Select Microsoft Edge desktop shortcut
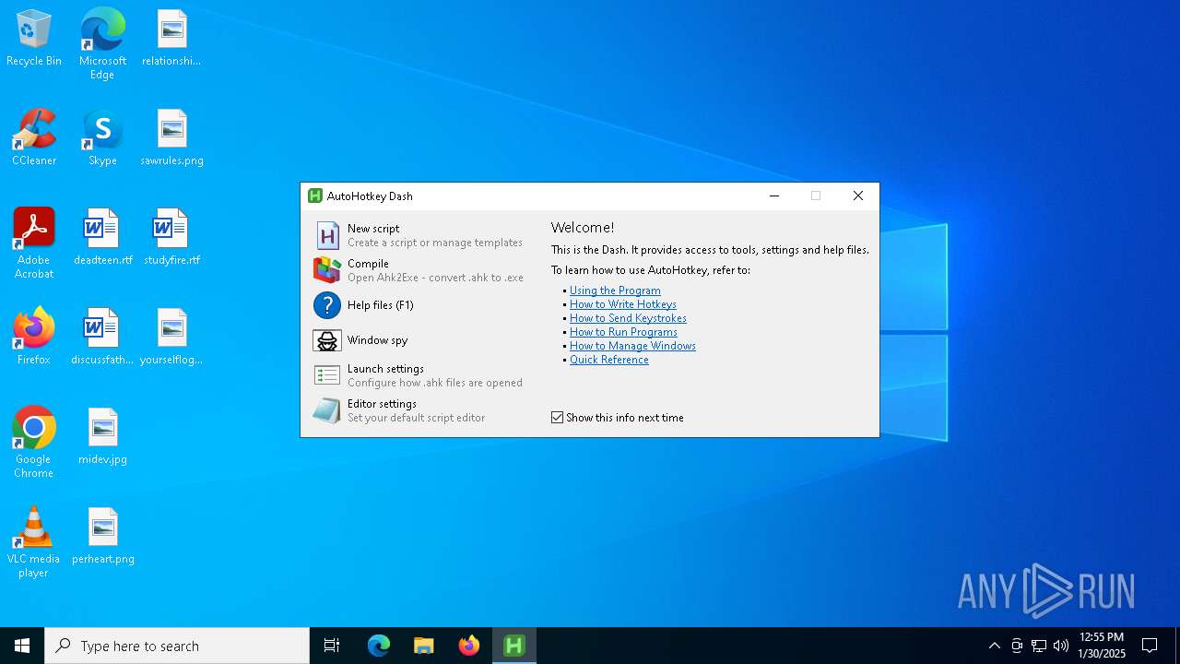Screen dimensions: 1180x664 102,44
